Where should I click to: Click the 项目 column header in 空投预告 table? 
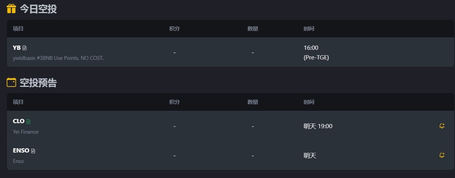(x=18, y=102)
